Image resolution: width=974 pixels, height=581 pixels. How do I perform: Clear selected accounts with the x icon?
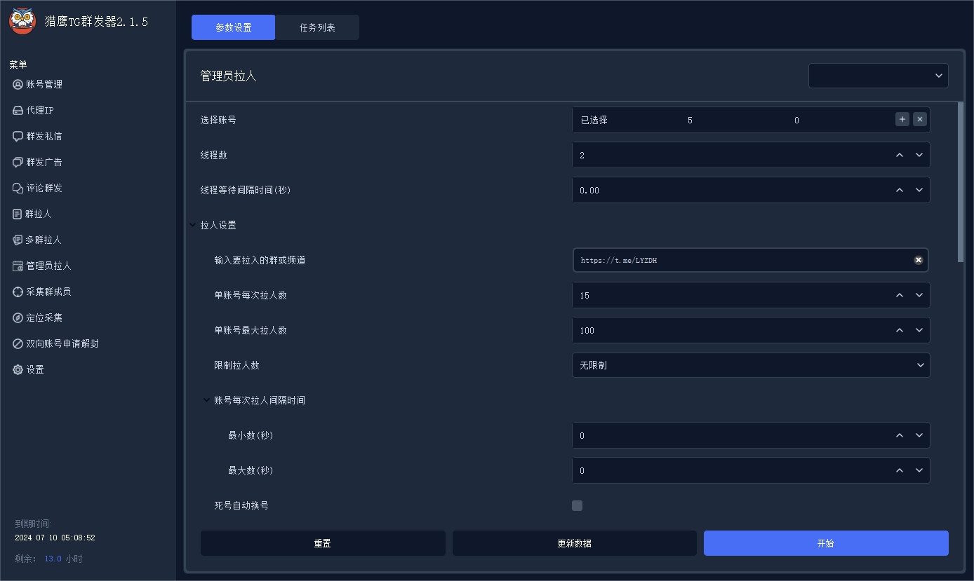tap(920, 119)
